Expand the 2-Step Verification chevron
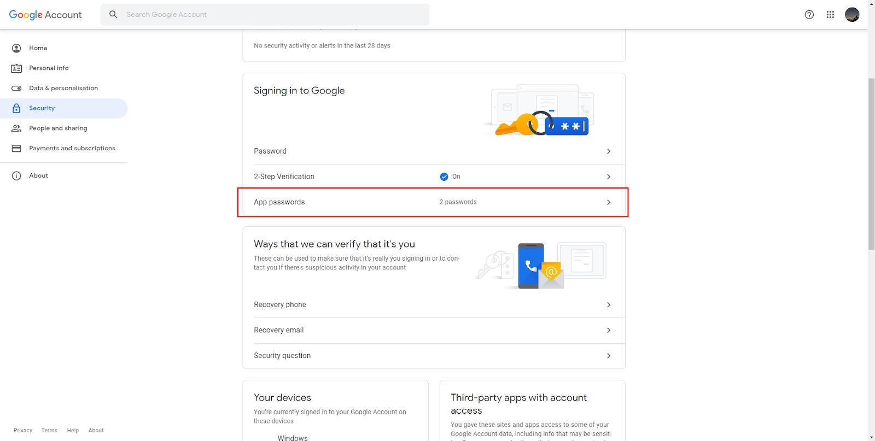875x441 pixels. 609,177
